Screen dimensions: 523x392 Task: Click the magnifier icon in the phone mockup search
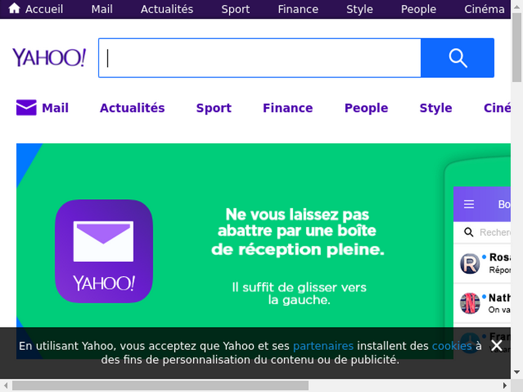pos(469,232)
